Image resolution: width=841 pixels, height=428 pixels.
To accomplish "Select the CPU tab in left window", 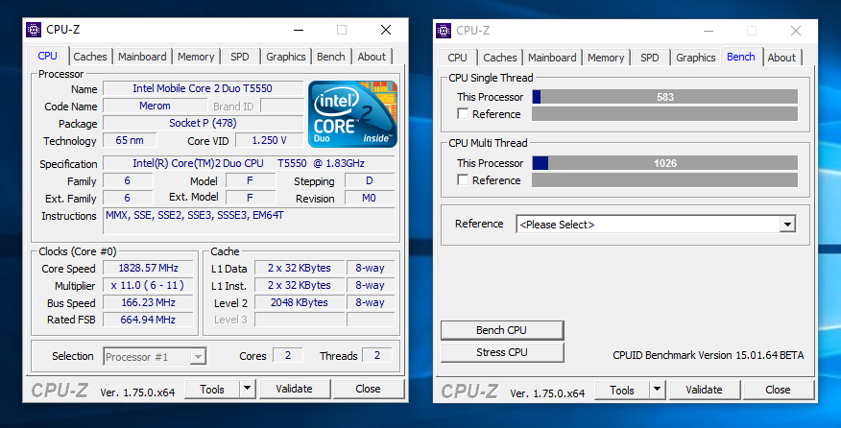I will 47,56.
